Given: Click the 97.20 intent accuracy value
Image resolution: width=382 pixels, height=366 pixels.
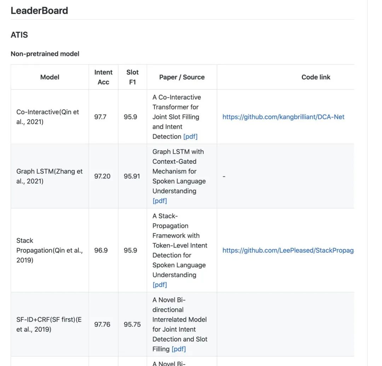Looking at the screenshot, I should tap(102, 176).
